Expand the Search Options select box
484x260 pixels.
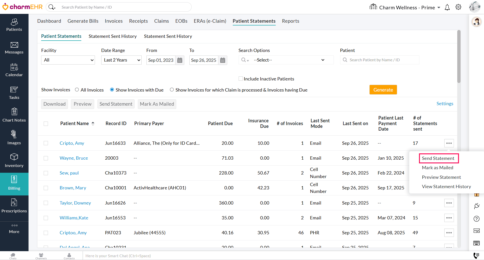click(286, 60)
